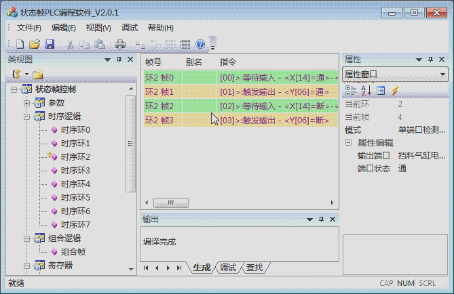
Task: Click the Copy toolbar icon
Action: pyautogui.click(x=84, y=44)
